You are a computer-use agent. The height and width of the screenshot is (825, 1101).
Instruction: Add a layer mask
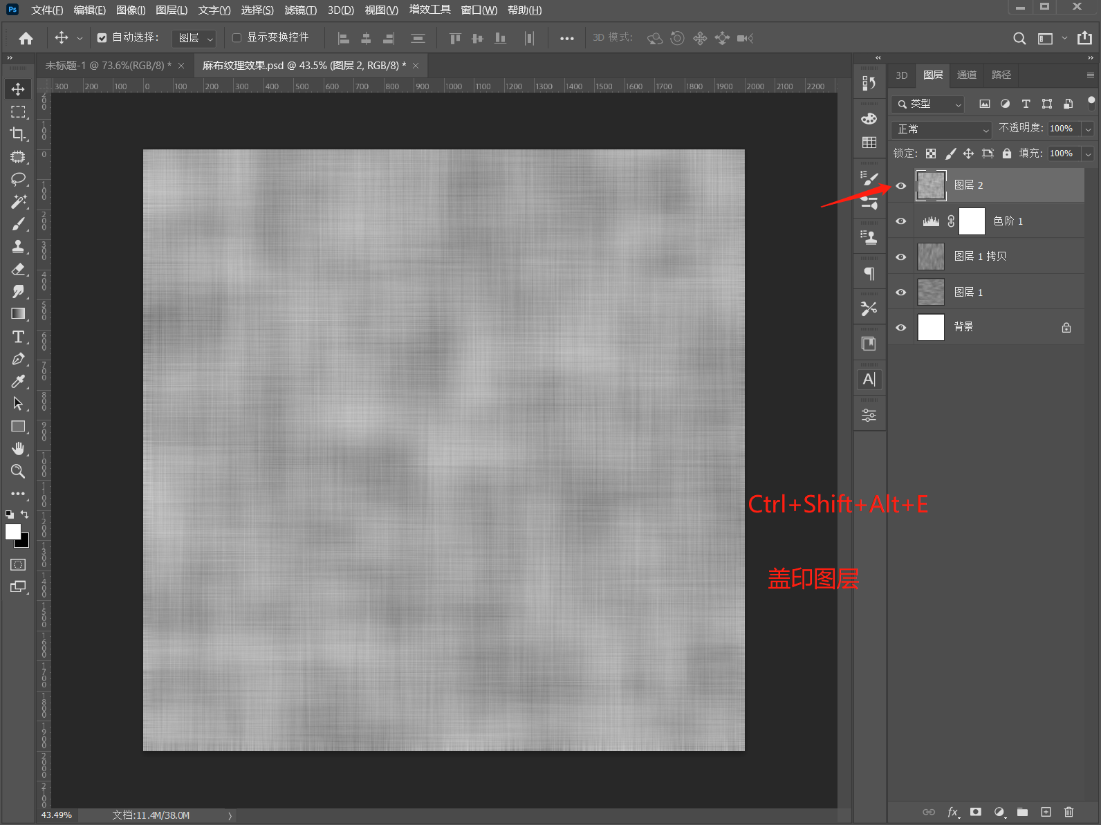(x=976, y=812)
